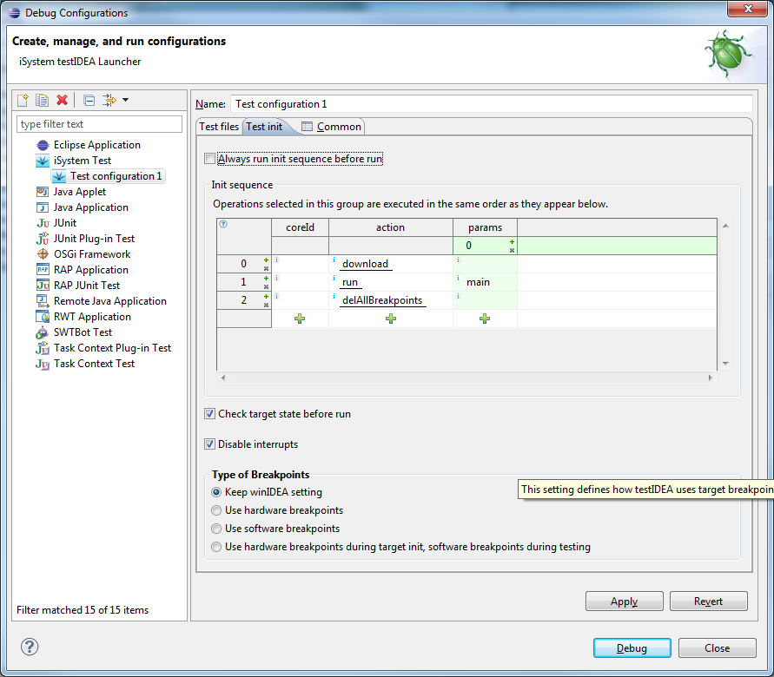Click the action column header
Screen dimensions: 774x677
pos(390,227)
